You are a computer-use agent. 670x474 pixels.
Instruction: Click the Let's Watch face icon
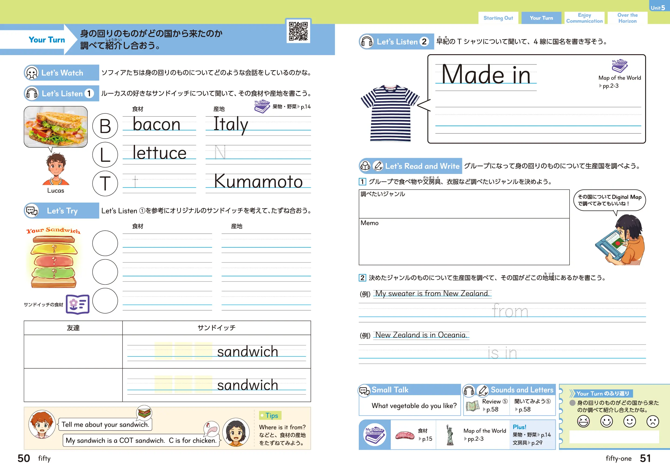point(32,73)
